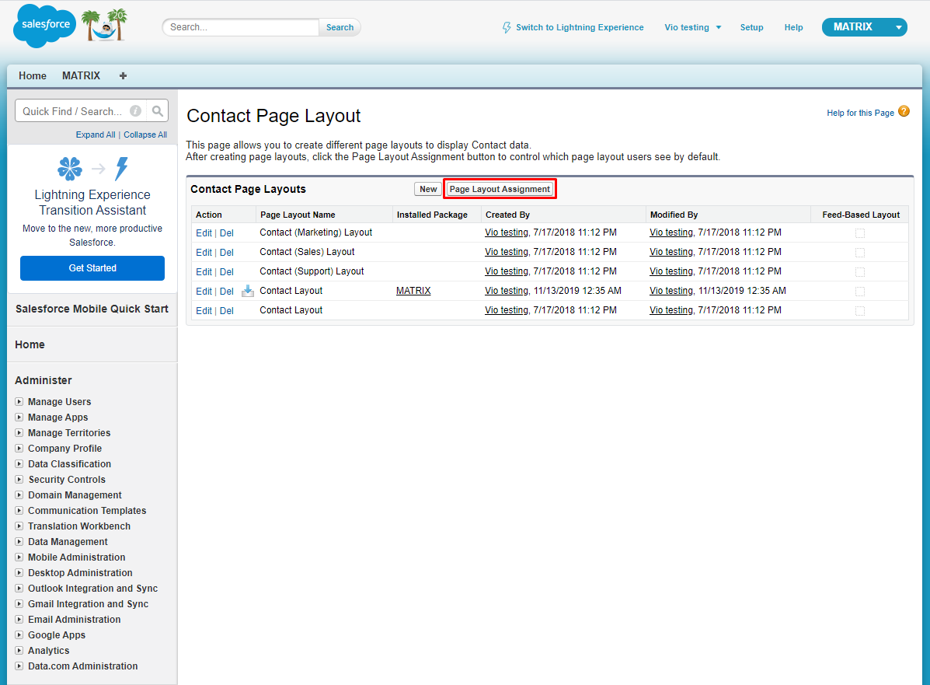Image resolution: width=930 pixels, height=685 pixels.
Task: Edit the Contact (Support) Layout
Action: coord(204,272)
